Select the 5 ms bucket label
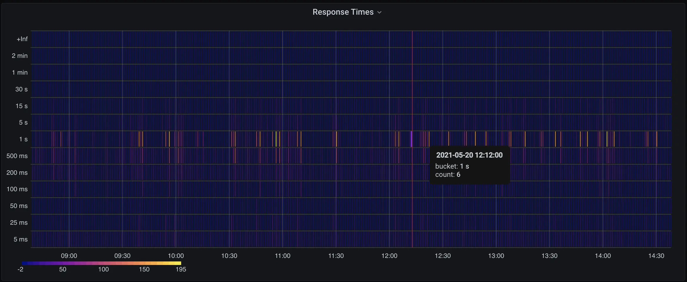Screen dimensions: 687x282 coord(21,239)
